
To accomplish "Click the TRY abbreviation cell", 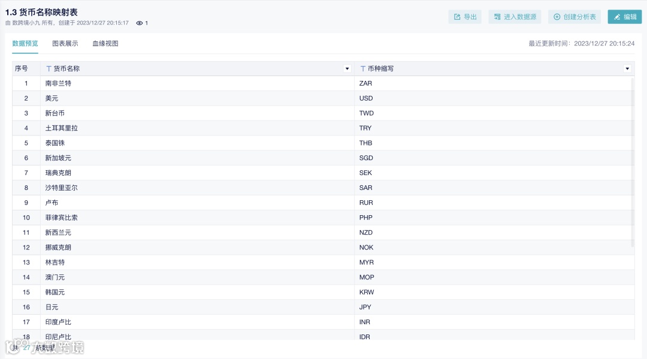I will pyautogui.click(x=494, y=128).
